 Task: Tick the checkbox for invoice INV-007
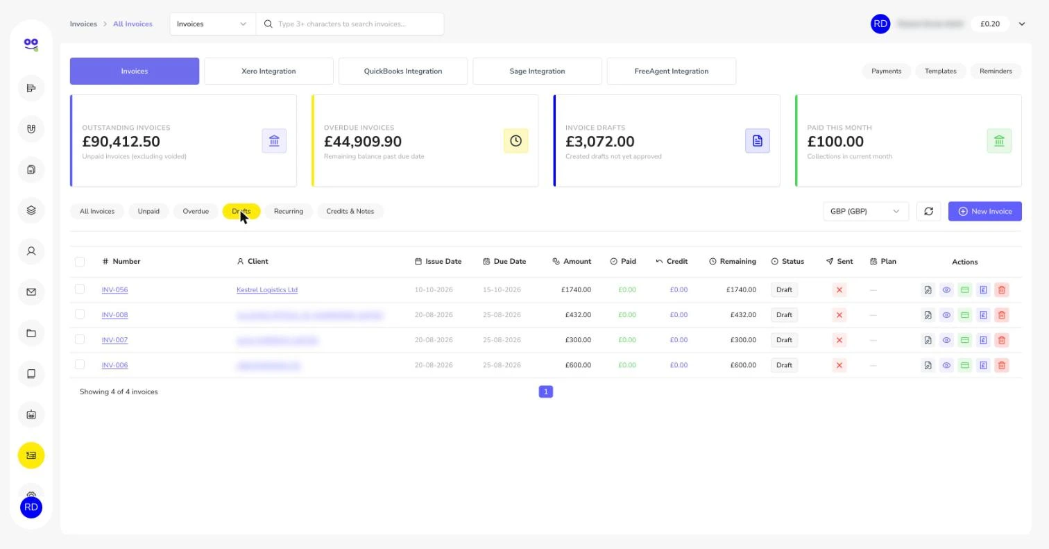[x=80, y=339]
